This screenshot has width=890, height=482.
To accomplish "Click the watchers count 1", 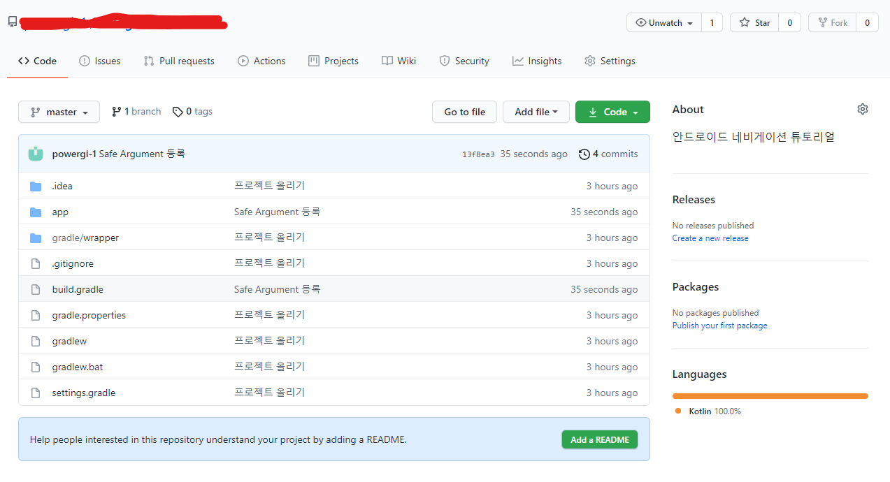I will point(712,22).
